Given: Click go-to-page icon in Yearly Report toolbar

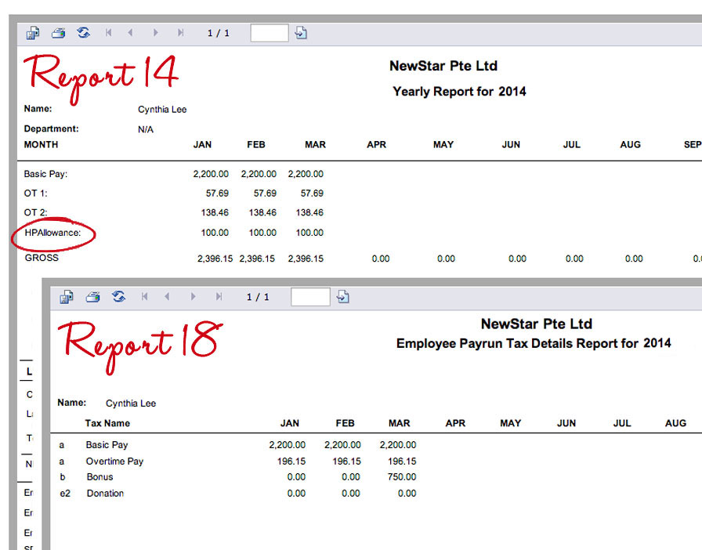Looking at the screenshot, I should pos(302,33).
